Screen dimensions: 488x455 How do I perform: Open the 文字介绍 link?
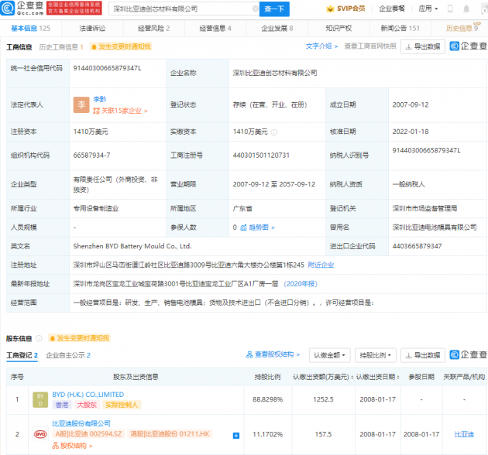tap(321, 46)
